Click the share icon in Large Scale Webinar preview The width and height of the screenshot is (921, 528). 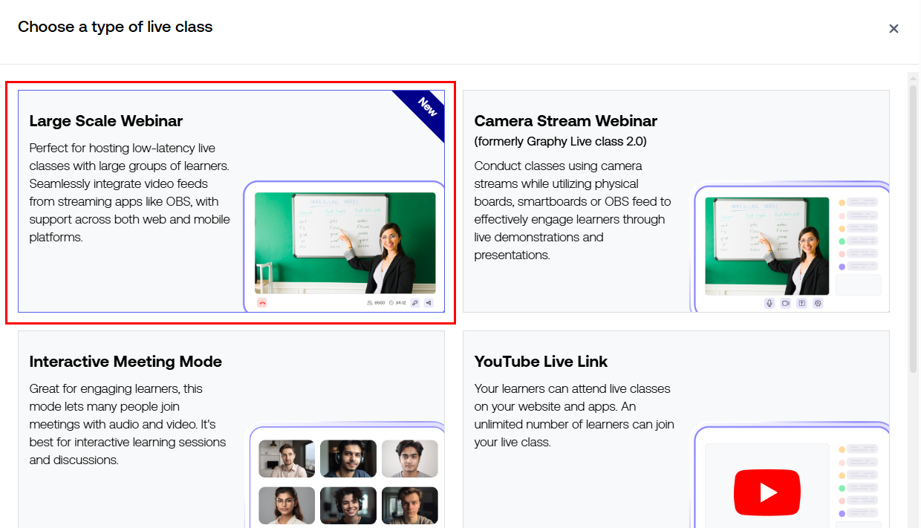tap(429, 303)
